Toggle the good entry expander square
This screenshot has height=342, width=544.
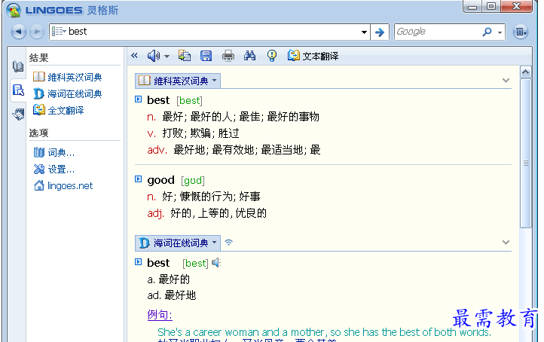(x=138, y=179)
